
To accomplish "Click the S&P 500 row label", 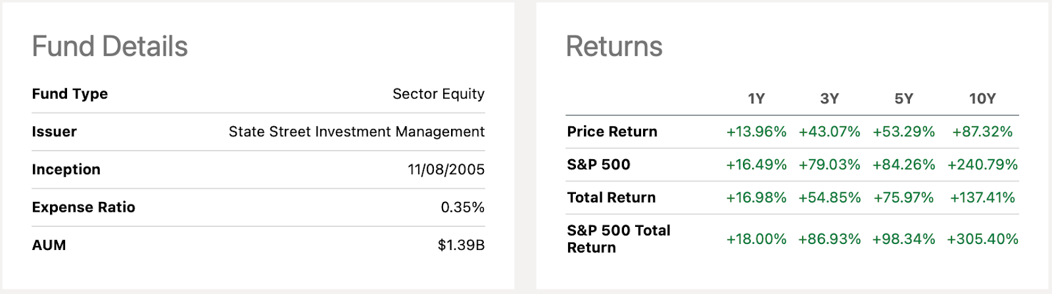I will 598,164.
